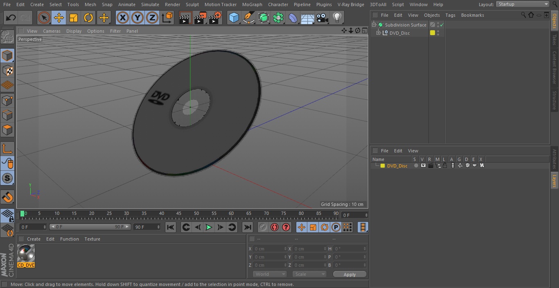Toggle DVD_Disc layer solo dot
The height and width of the screenshot is (288, 559).
coord(416,165)
